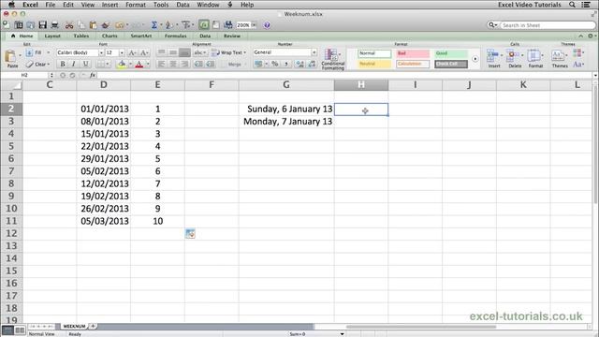Click the AutoSum sigma icon

pos(154,25)
